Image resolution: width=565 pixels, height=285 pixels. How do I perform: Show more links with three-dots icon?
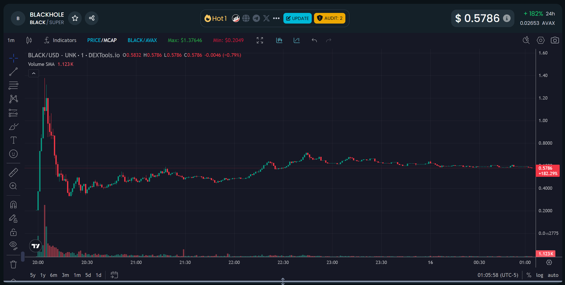pyautogui.click(x=276, y=18)
